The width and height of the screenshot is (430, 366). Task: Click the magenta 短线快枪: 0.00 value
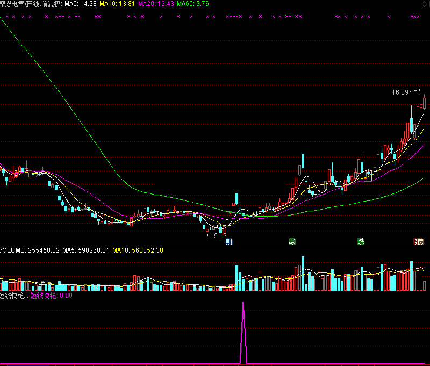(52, 296)
